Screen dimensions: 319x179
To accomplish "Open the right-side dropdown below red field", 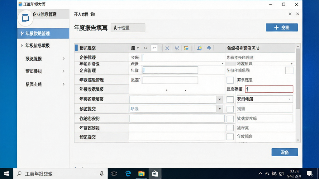I will pos(265,99).
